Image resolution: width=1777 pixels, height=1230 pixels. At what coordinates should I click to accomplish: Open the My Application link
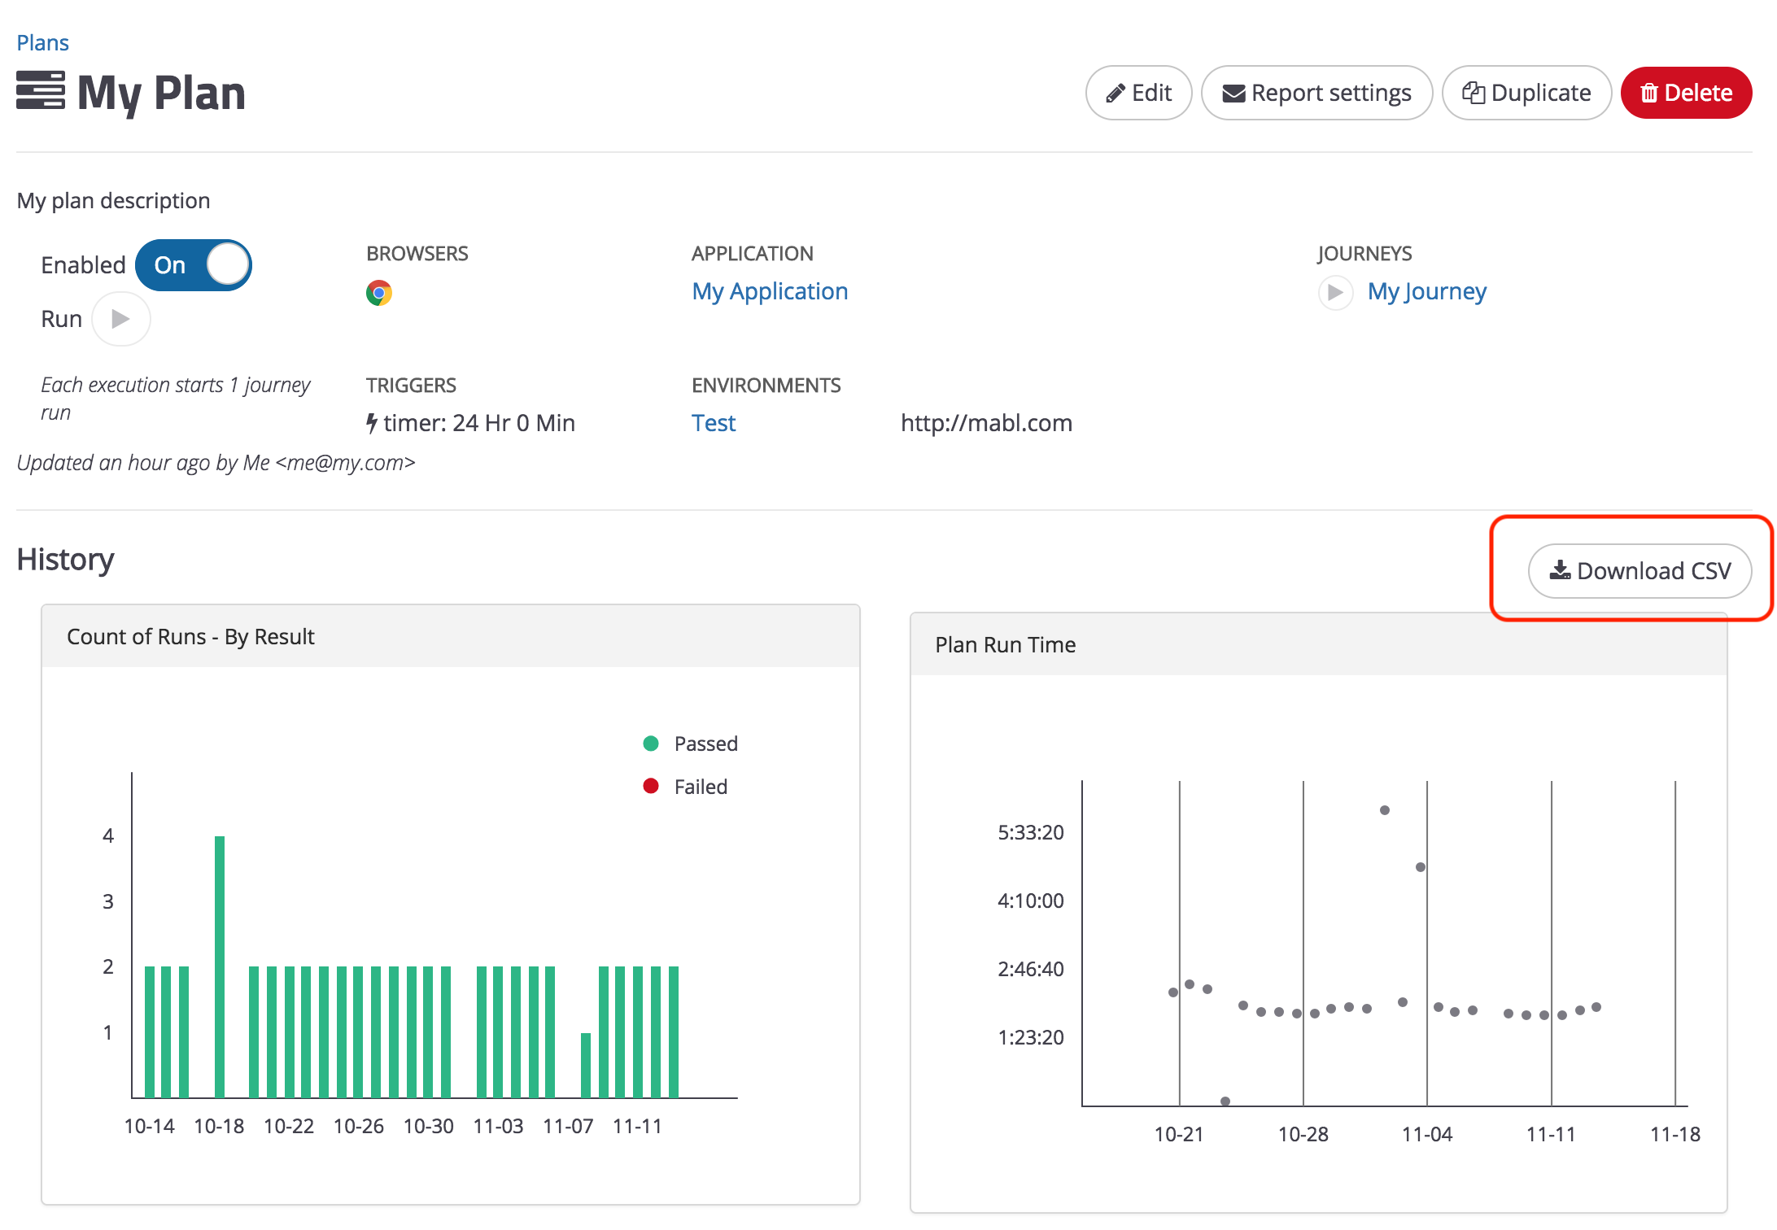pos(770,291)
